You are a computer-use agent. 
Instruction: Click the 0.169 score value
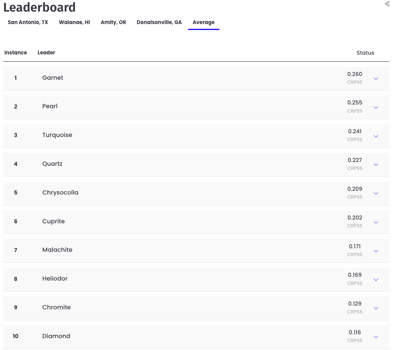[x=355, y=275]
